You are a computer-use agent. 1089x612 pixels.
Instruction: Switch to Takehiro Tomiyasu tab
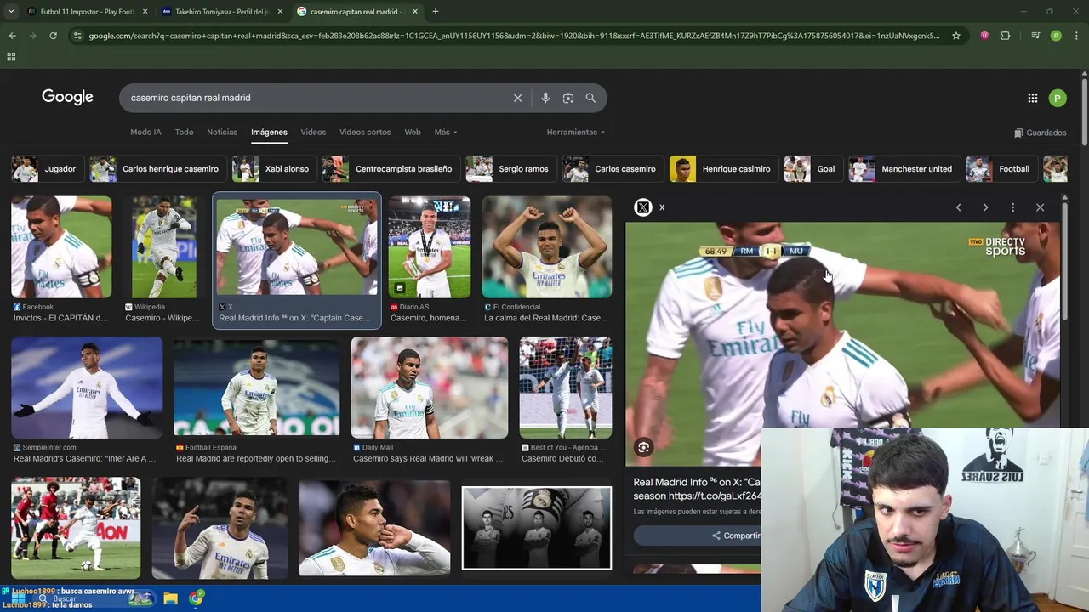point(223,12)
